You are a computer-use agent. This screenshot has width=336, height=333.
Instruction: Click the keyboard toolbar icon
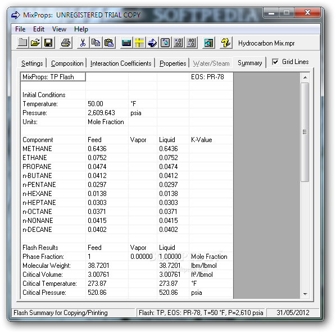click(126, 43)
